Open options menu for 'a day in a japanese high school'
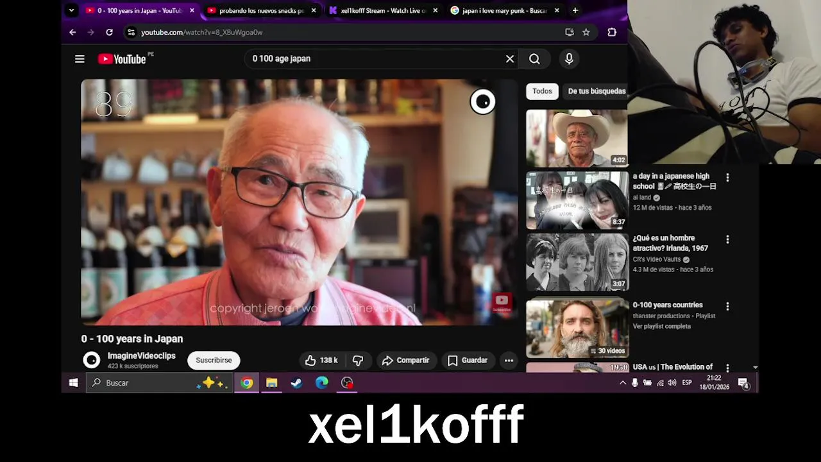The width and height of the screenshot is (821, 462). (727, 178)
